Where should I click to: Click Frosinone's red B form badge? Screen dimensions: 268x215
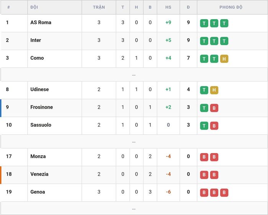(214, 108)
